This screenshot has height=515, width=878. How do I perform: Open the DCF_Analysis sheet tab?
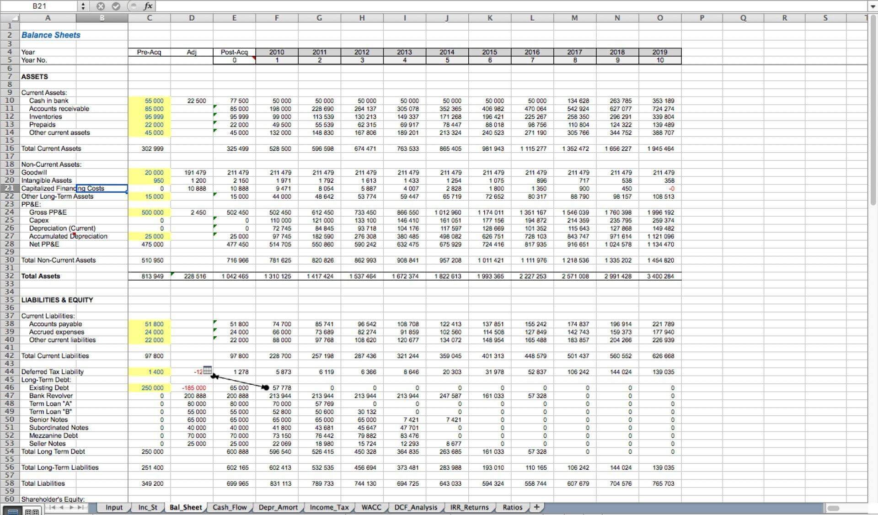click(416, 507)
